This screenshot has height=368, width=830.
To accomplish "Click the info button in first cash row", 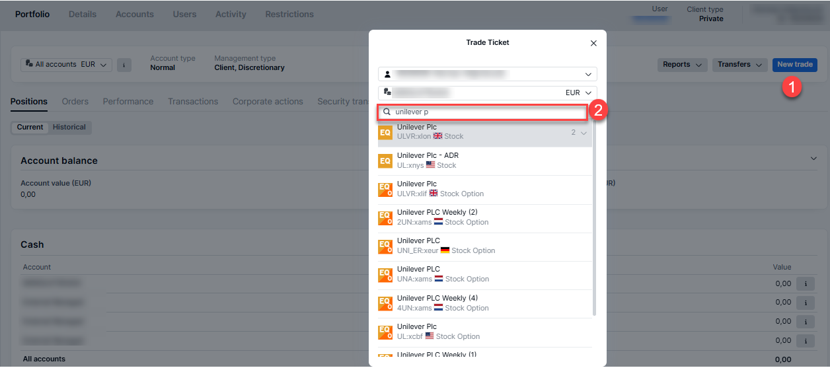I will click(804, 283).
